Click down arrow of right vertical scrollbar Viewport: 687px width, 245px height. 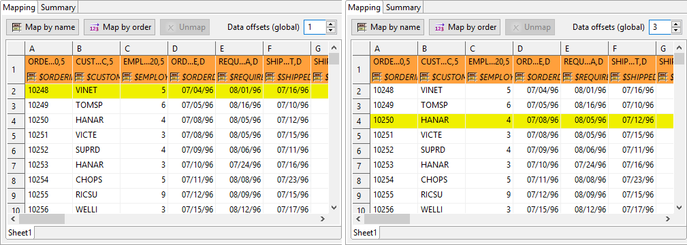pyautogui.click(x=680, y=208)
